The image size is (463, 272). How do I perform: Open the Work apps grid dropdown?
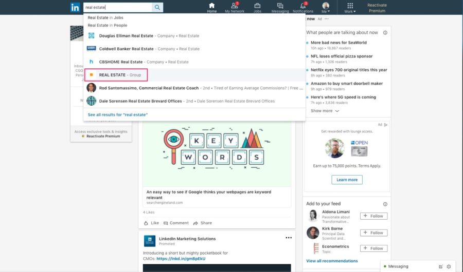coord(350,8)
